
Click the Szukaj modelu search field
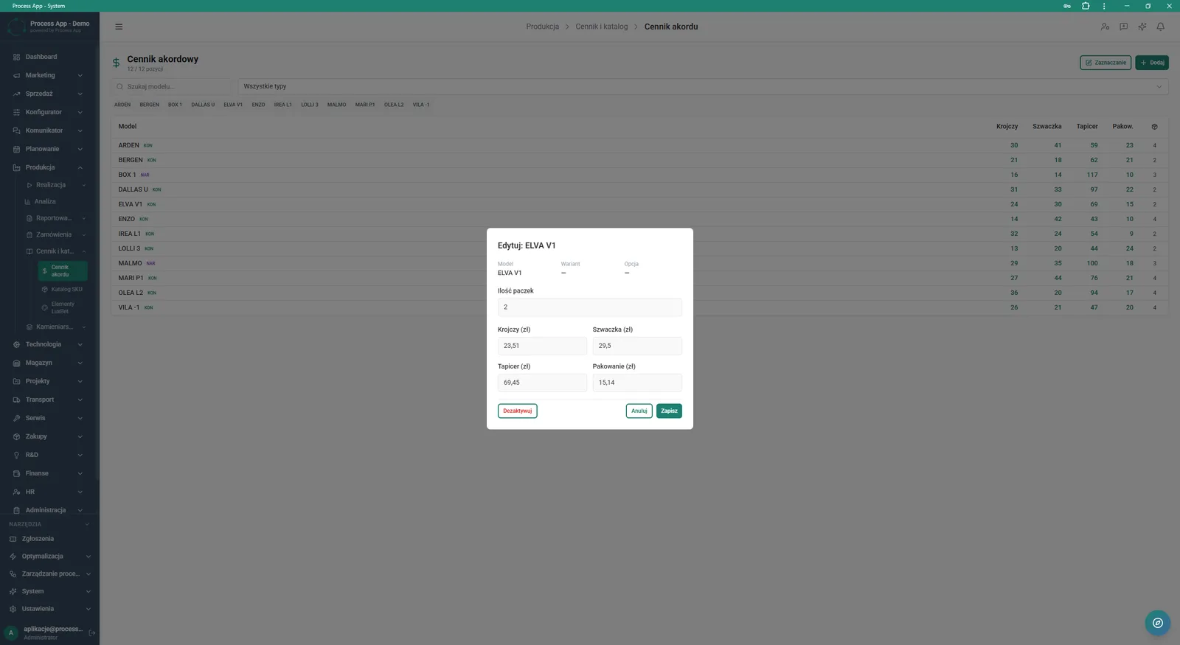point(172,86)
